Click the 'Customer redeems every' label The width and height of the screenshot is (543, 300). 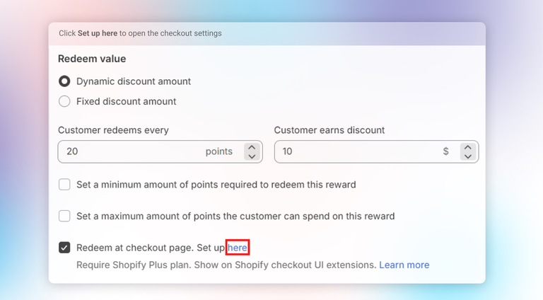click(x=113, y=130)
